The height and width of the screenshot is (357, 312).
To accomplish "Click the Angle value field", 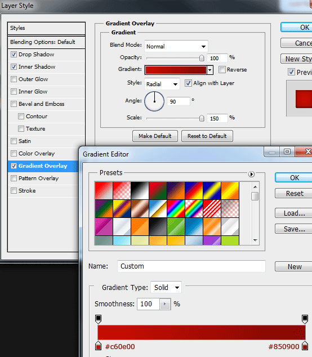I will (x=179, y=101).
